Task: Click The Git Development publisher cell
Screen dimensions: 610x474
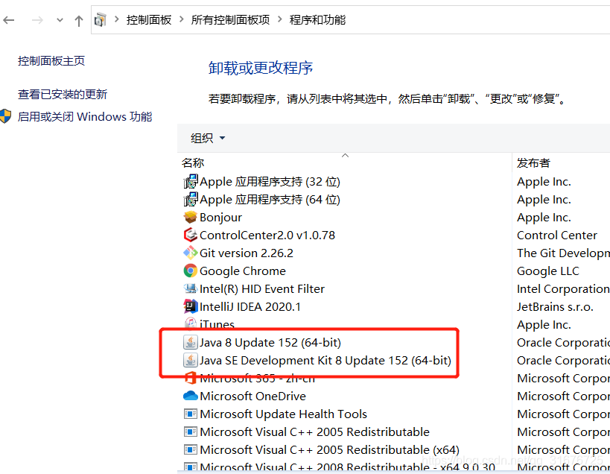Action: point(563,253)
